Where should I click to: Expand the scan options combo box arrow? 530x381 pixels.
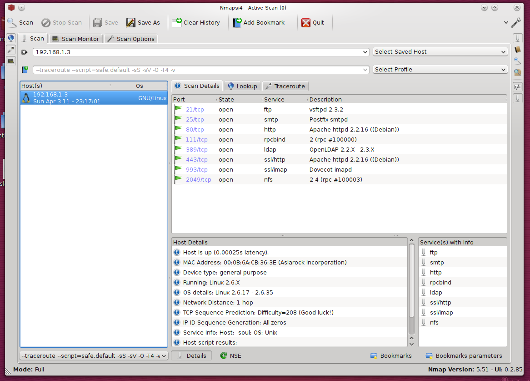(x=365, y=70)
